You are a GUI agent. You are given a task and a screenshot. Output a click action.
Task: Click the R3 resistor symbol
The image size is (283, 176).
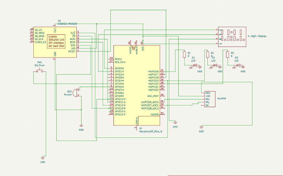228,55
